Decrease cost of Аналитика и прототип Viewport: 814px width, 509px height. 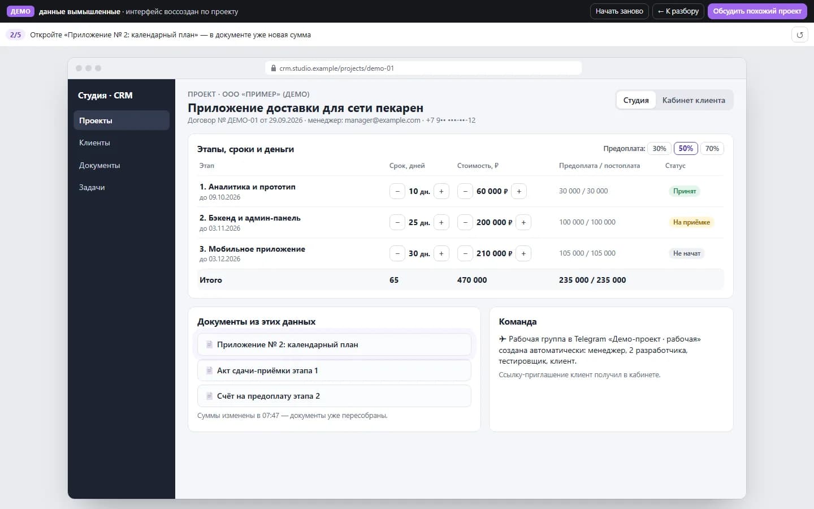click(465, 191)
